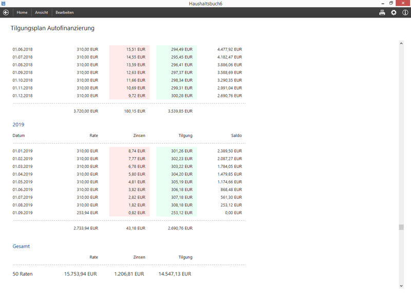The height and width of the screenshot is (296, 411).
Task: Open settings gear icon
Action: [x=394, y=12]
